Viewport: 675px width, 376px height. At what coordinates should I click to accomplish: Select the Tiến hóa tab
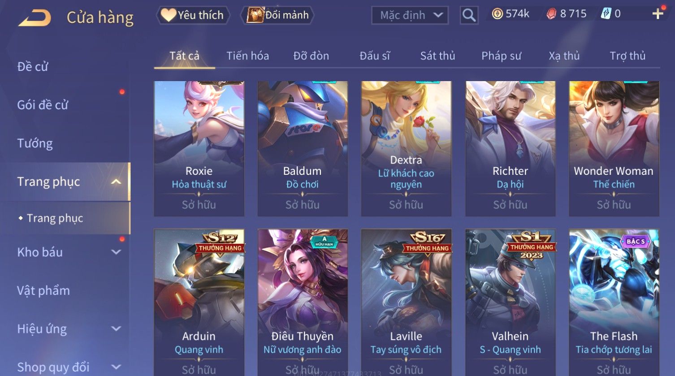(247, 56)
